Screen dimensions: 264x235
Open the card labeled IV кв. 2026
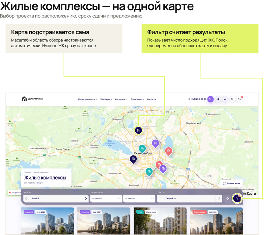tap(48, 221)
